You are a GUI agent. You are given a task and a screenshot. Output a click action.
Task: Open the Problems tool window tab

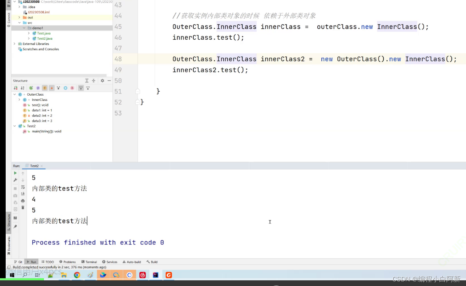click(67, 262)
